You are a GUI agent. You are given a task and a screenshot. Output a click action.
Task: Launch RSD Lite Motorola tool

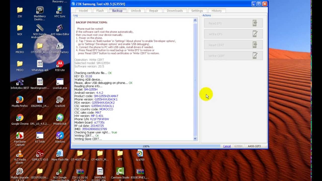pos(60,66)
